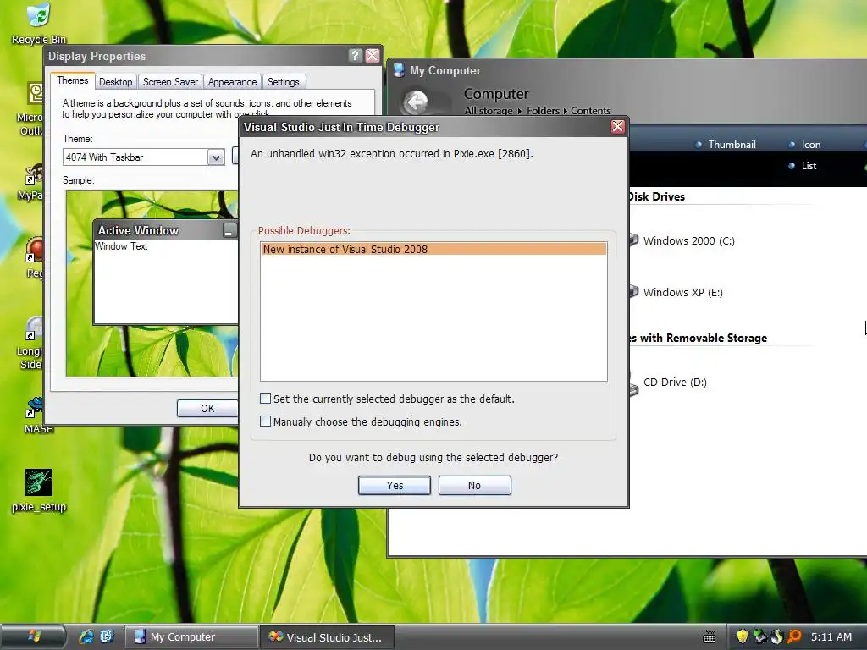Close the Display Properties window
The height and width of the screenshot is (650, 867).
coord(373,55)
